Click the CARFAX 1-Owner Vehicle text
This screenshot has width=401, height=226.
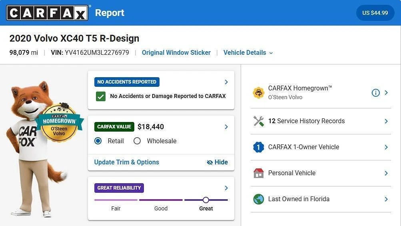[x=303, y=147]
